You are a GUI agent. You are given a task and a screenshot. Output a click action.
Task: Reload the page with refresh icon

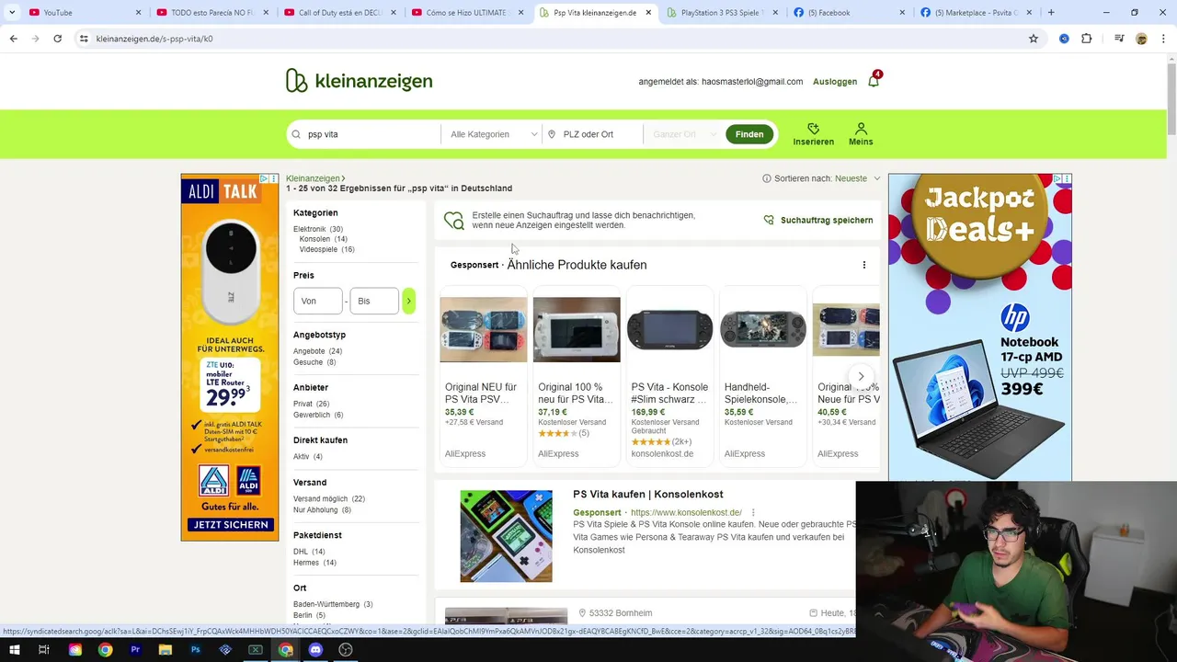point(57,39)
